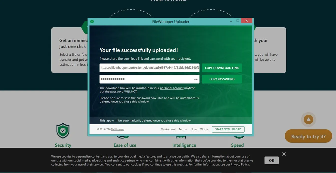Click the FileWhopper app icon in title bar
Viewport: 336px width, 173px height.
coord(92,21)
